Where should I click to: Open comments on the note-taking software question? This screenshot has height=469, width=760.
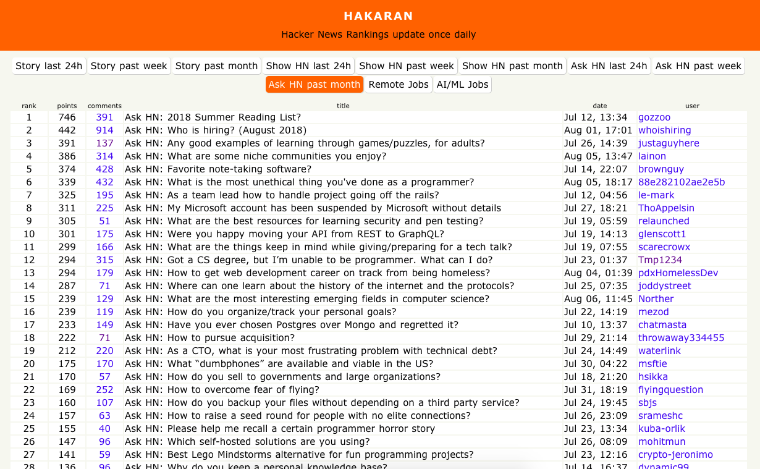click(x=104, y=169)
